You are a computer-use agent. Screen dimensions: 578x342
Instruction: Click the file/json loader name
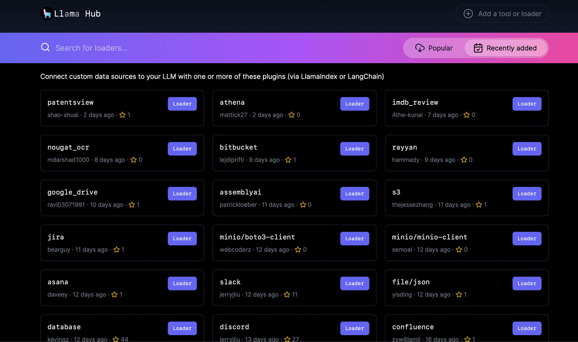(x=411, y=282)
